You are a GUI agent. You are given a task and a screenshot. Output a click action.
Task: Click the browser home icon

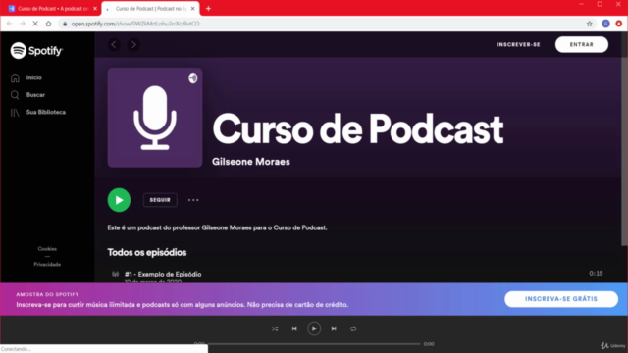(48, 24)
